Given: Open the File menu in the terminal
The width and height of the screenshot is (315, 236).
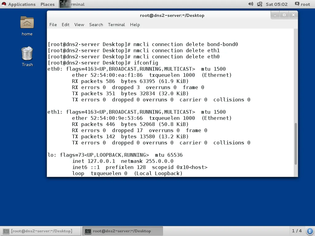Looking at the screenshot, I should coord(53,25).
